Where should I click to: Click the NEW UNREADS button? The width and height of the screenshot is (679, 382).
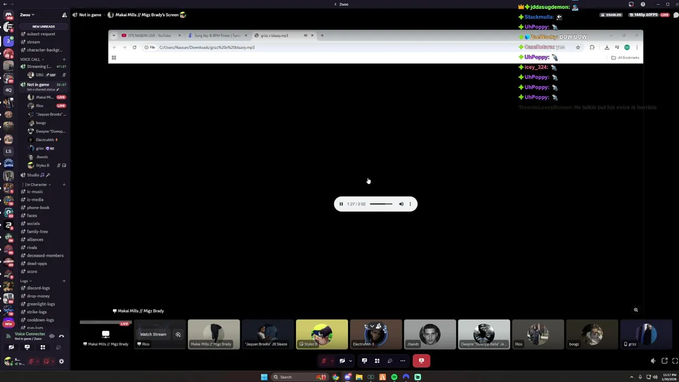click(x=43, y=27)
